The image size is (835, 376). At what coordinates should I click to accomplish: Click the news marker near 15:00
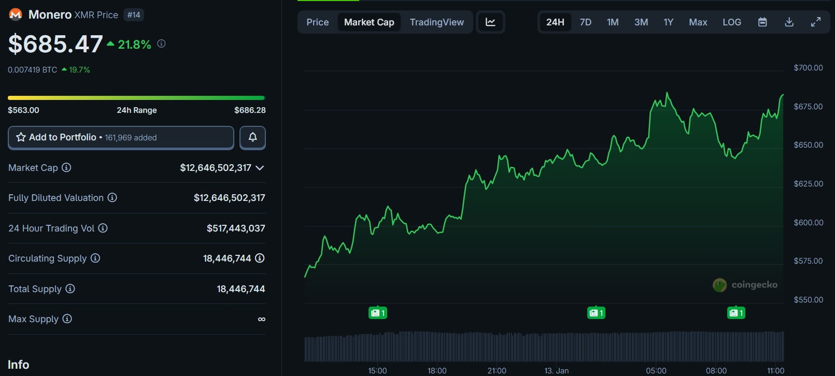(377, 313)
